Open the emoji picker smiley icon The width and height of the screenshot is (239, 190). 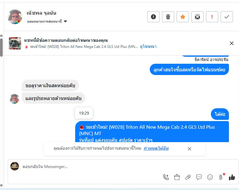tap(210, 177)
